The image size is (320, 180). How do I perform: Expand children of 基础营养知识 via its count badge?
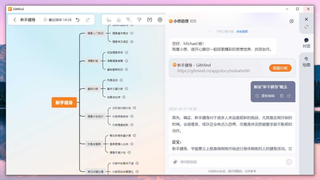click(126, 69)
